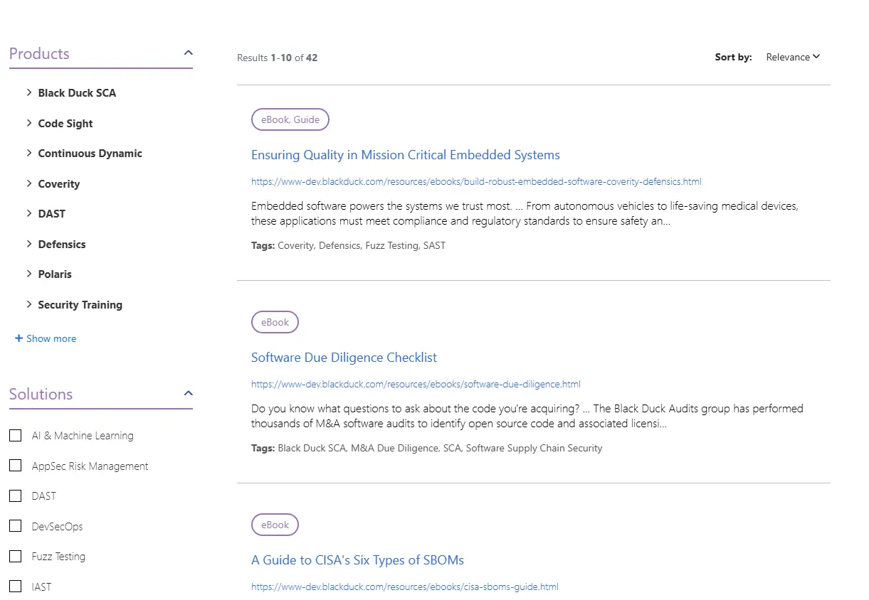Expand the Defensics product group
The width and height of the screenshot is (869, 600).
tap(29, 244)
